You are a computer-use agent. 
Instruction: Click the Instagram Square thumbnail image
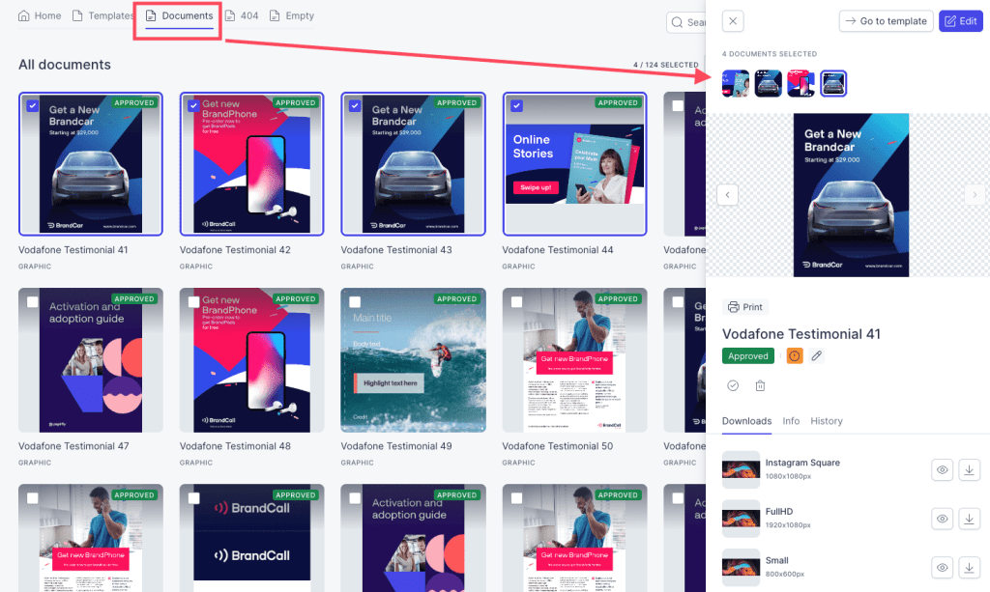[x=741, y=469]
